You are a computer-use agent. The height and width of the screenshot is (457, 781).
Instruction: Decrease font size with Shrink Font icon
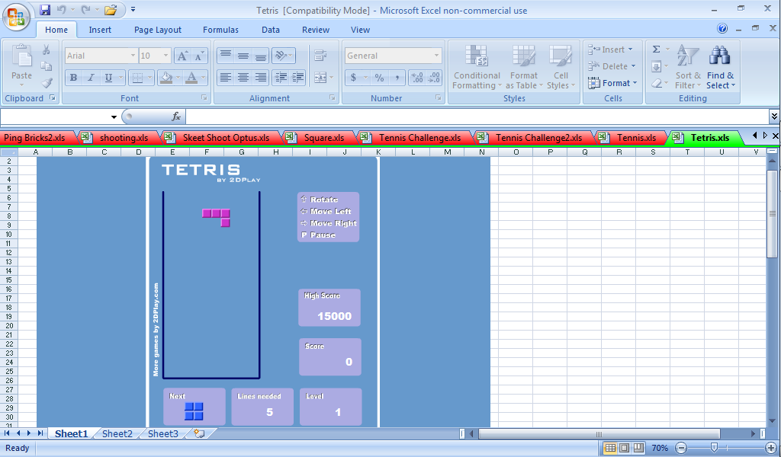click(199, 56)
